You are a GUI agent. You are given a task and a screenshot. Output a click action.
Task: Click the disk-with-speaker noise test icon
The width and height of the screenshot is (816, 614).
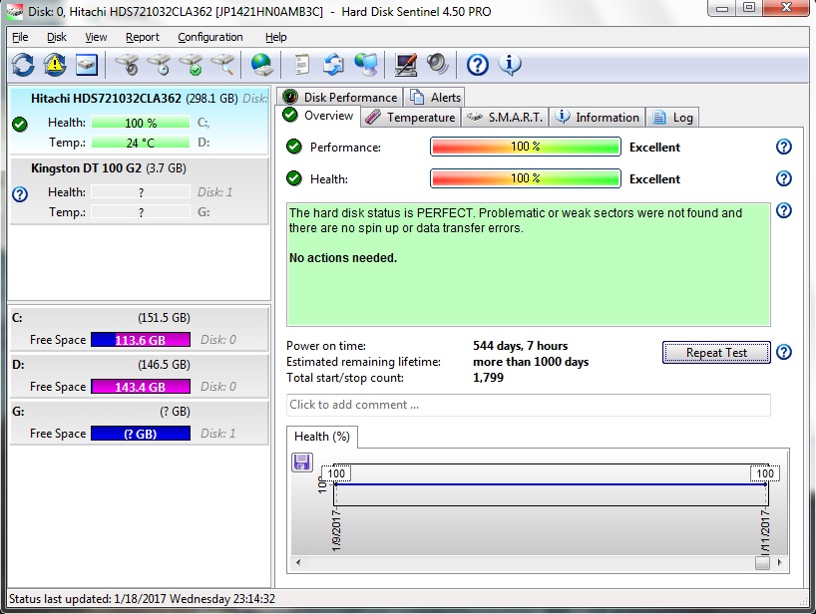pos(127,65)
